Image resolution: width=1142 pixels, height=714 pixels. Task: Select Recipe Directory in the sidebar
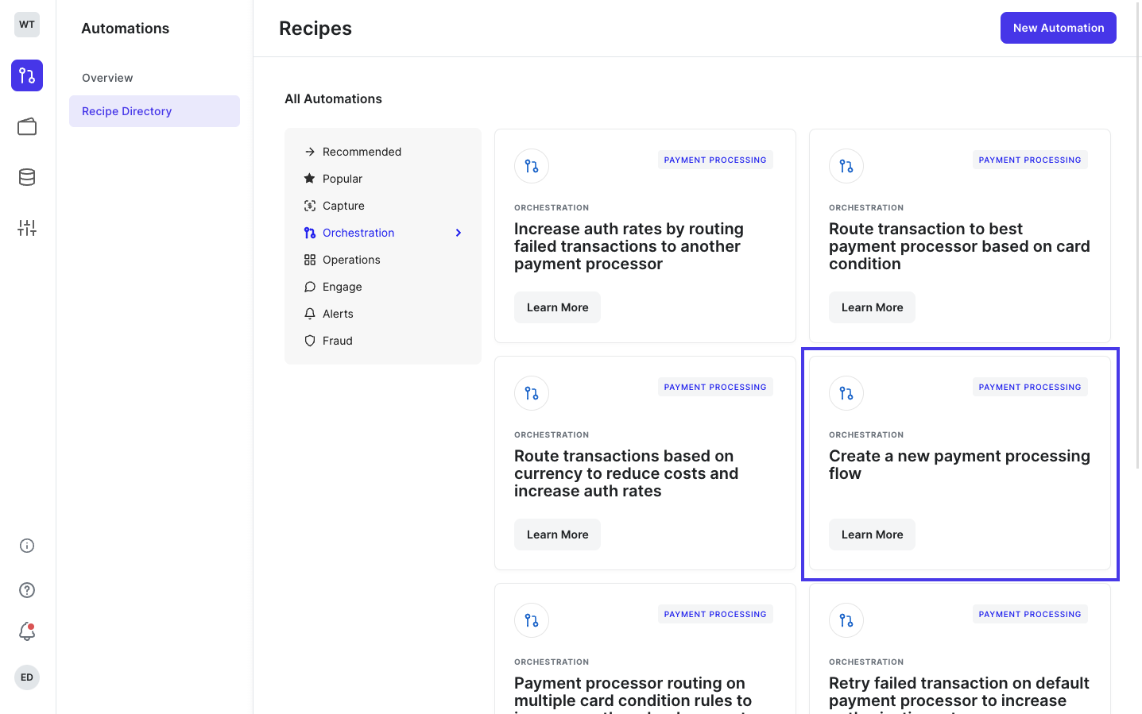pyautogui.click(x=126, y=111)
